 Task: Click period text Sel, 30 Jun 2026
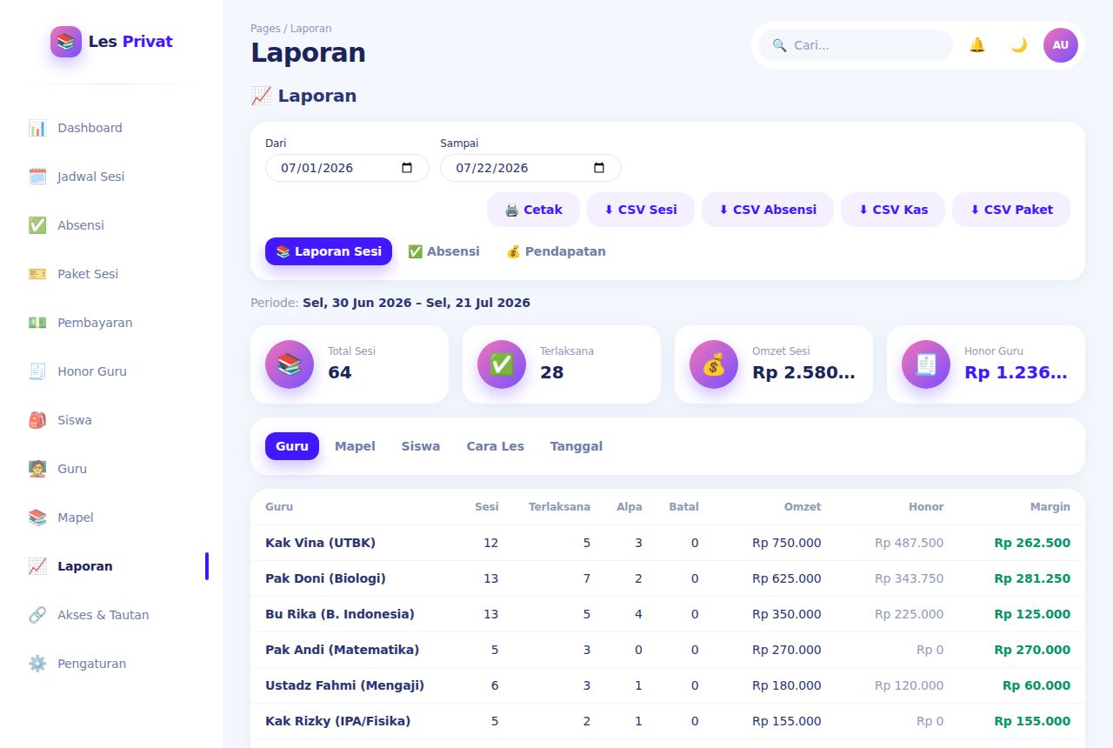pyautogui.click(x=357, y=303)
